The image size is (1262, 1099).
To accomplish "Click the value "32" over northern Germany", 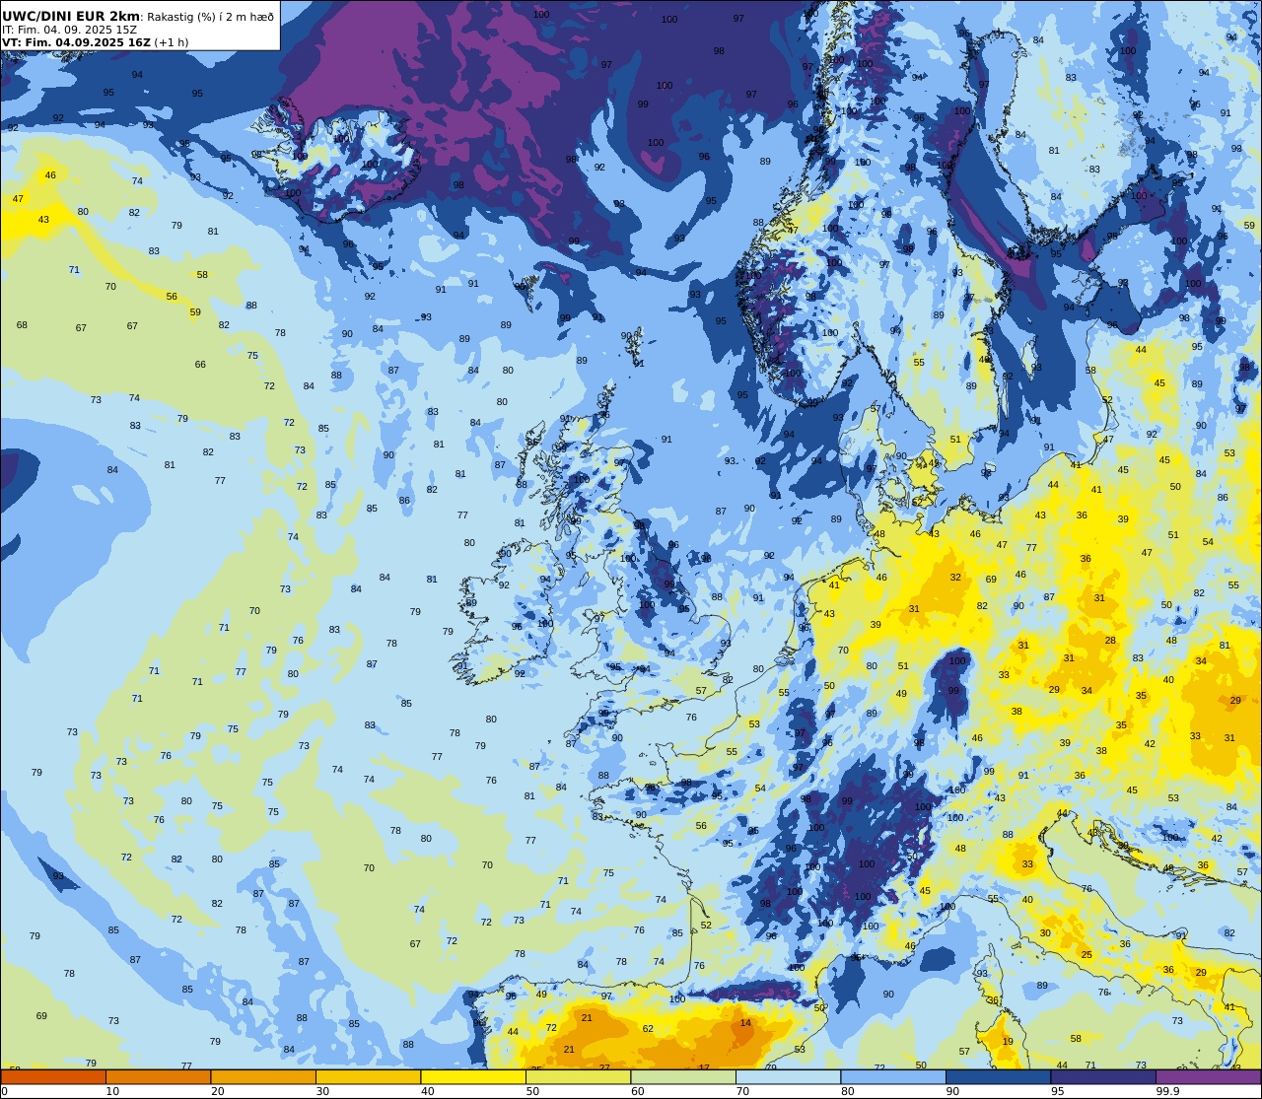I will [x=955, y=578].
